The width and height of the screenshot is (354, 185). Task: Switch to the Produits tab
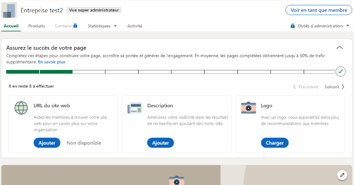37,26
